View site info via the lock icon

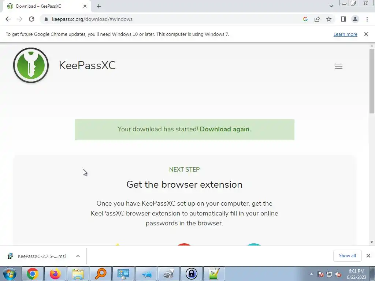[x=46, y=19]
